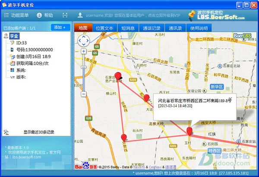
Task: Pan the map right with the arrow
Action: coord(87,40)
